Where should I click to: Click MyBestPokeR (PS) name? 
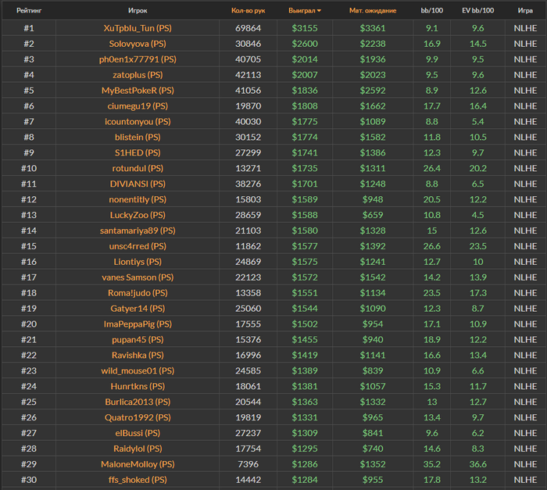point(138,91)
